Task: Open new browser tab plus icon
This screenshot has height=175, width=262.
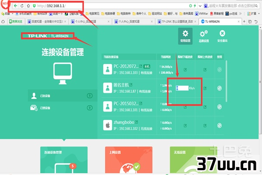Action: click(244, 21)
